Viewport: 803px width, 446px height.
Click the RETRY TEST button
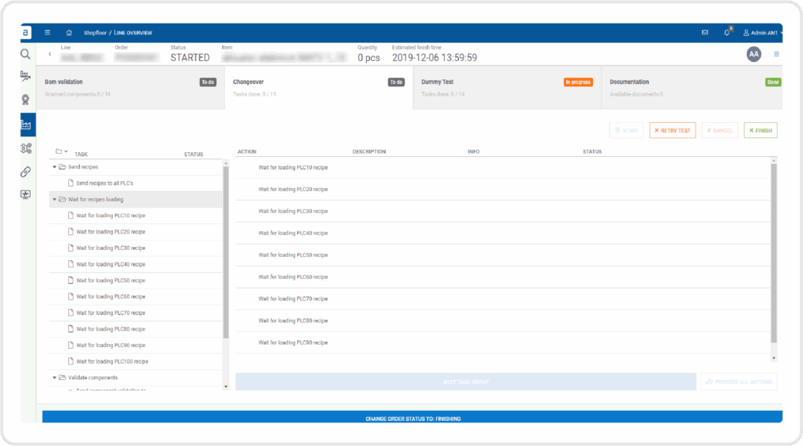tap(672, 131)
